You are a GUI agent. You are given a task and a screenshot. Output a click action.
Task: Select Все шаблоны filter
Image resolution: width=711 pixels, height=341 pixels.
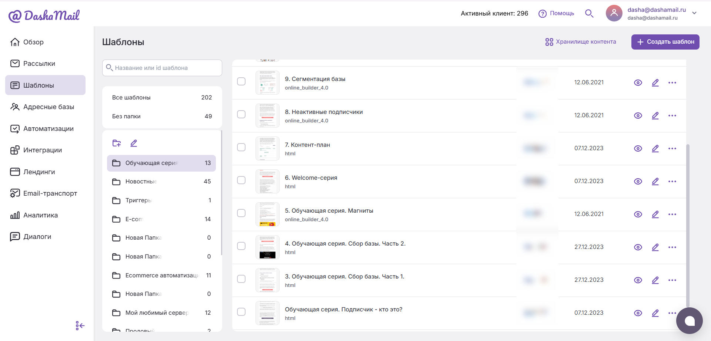[x=162, y=98]
